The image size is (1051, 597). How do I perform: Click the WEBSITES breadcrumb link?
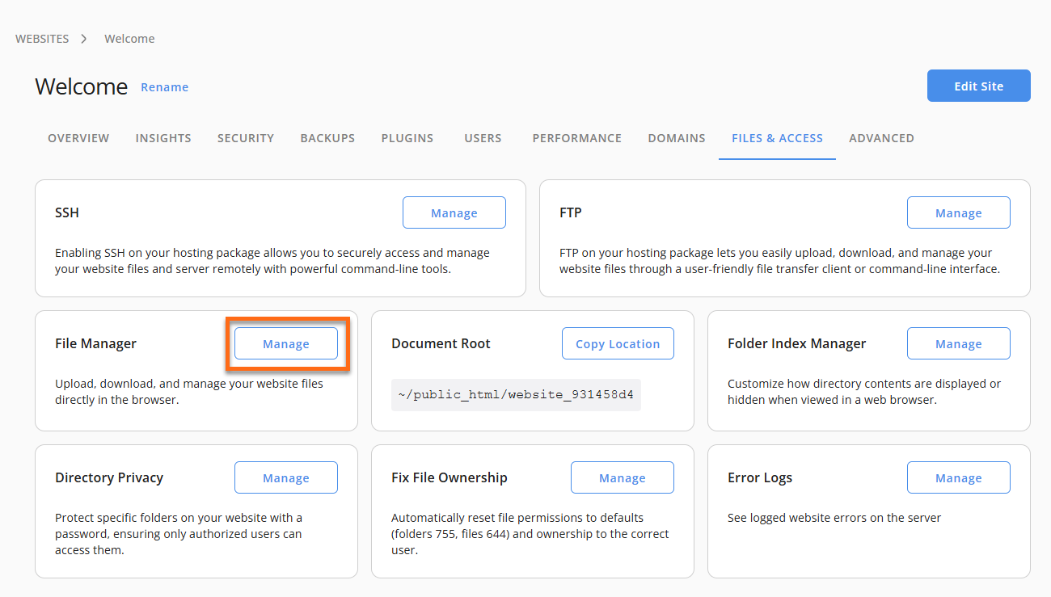coord(42,39)
